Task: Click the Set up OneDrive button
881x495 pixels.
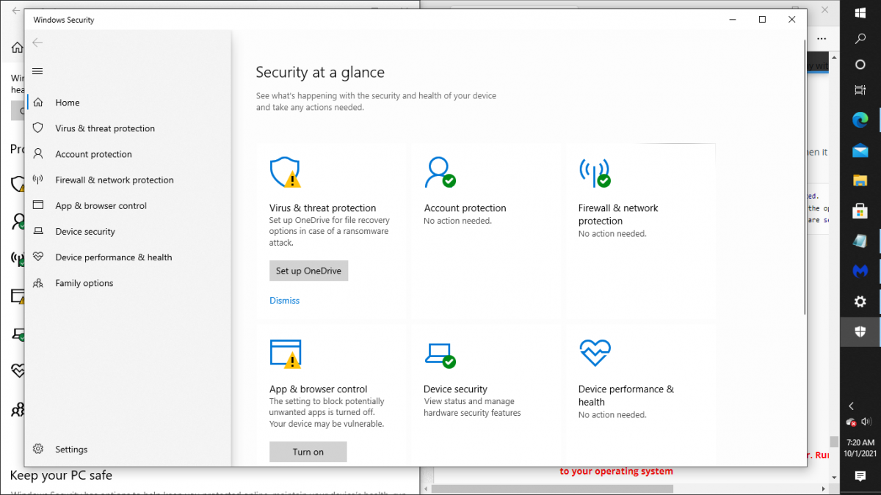Action: [x=308, y=271]
